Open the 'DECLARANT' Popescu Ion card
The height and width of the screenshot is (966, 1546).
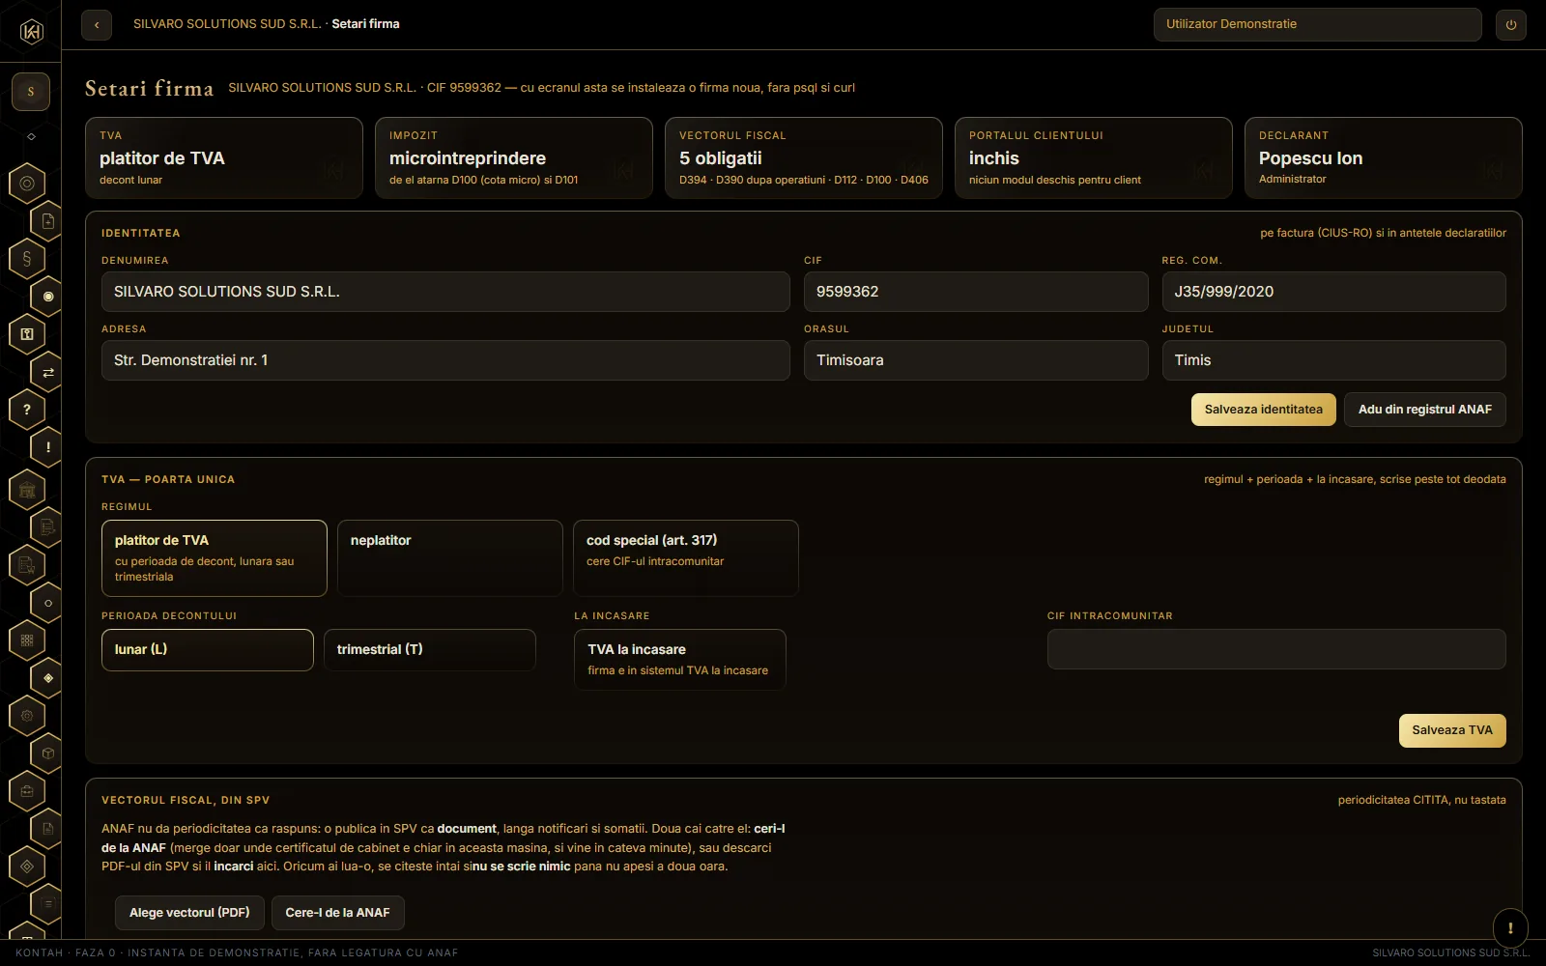coord(1384,158)
